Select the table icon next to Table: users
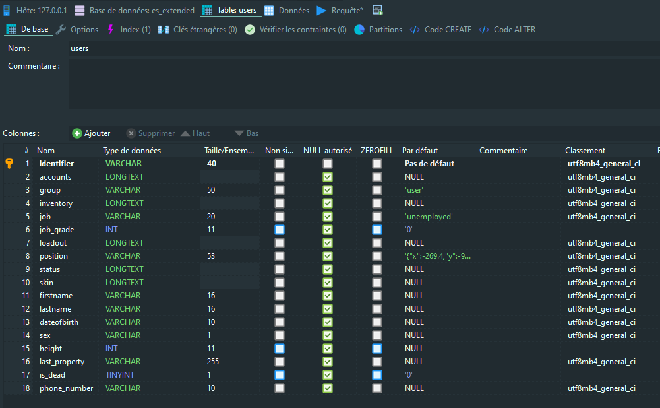 tap(207, 10)
